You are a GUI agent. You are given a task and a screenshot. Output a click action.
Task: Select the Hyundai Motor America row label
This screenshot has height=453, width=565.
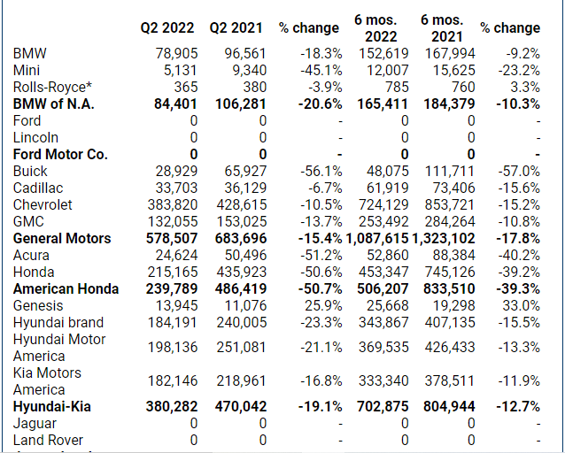58,348
